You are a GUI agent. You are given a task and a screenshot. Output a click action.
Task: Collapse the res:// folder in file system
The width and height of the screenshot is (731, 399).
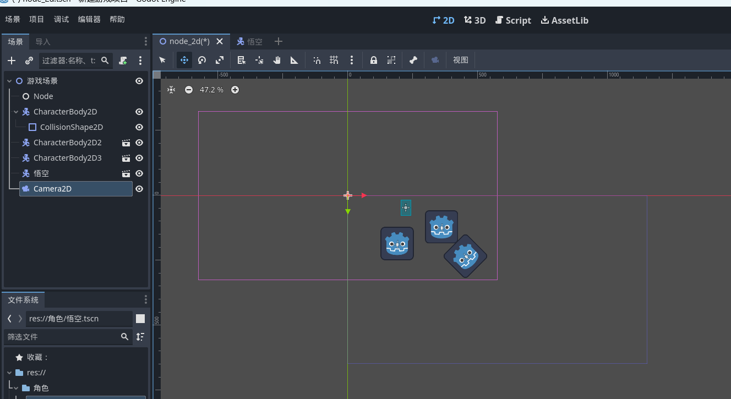(9, 373)
